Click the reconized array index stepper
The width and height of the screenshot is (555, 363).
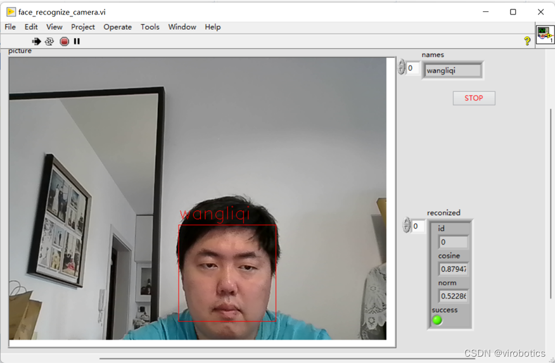tap(407, 226)
